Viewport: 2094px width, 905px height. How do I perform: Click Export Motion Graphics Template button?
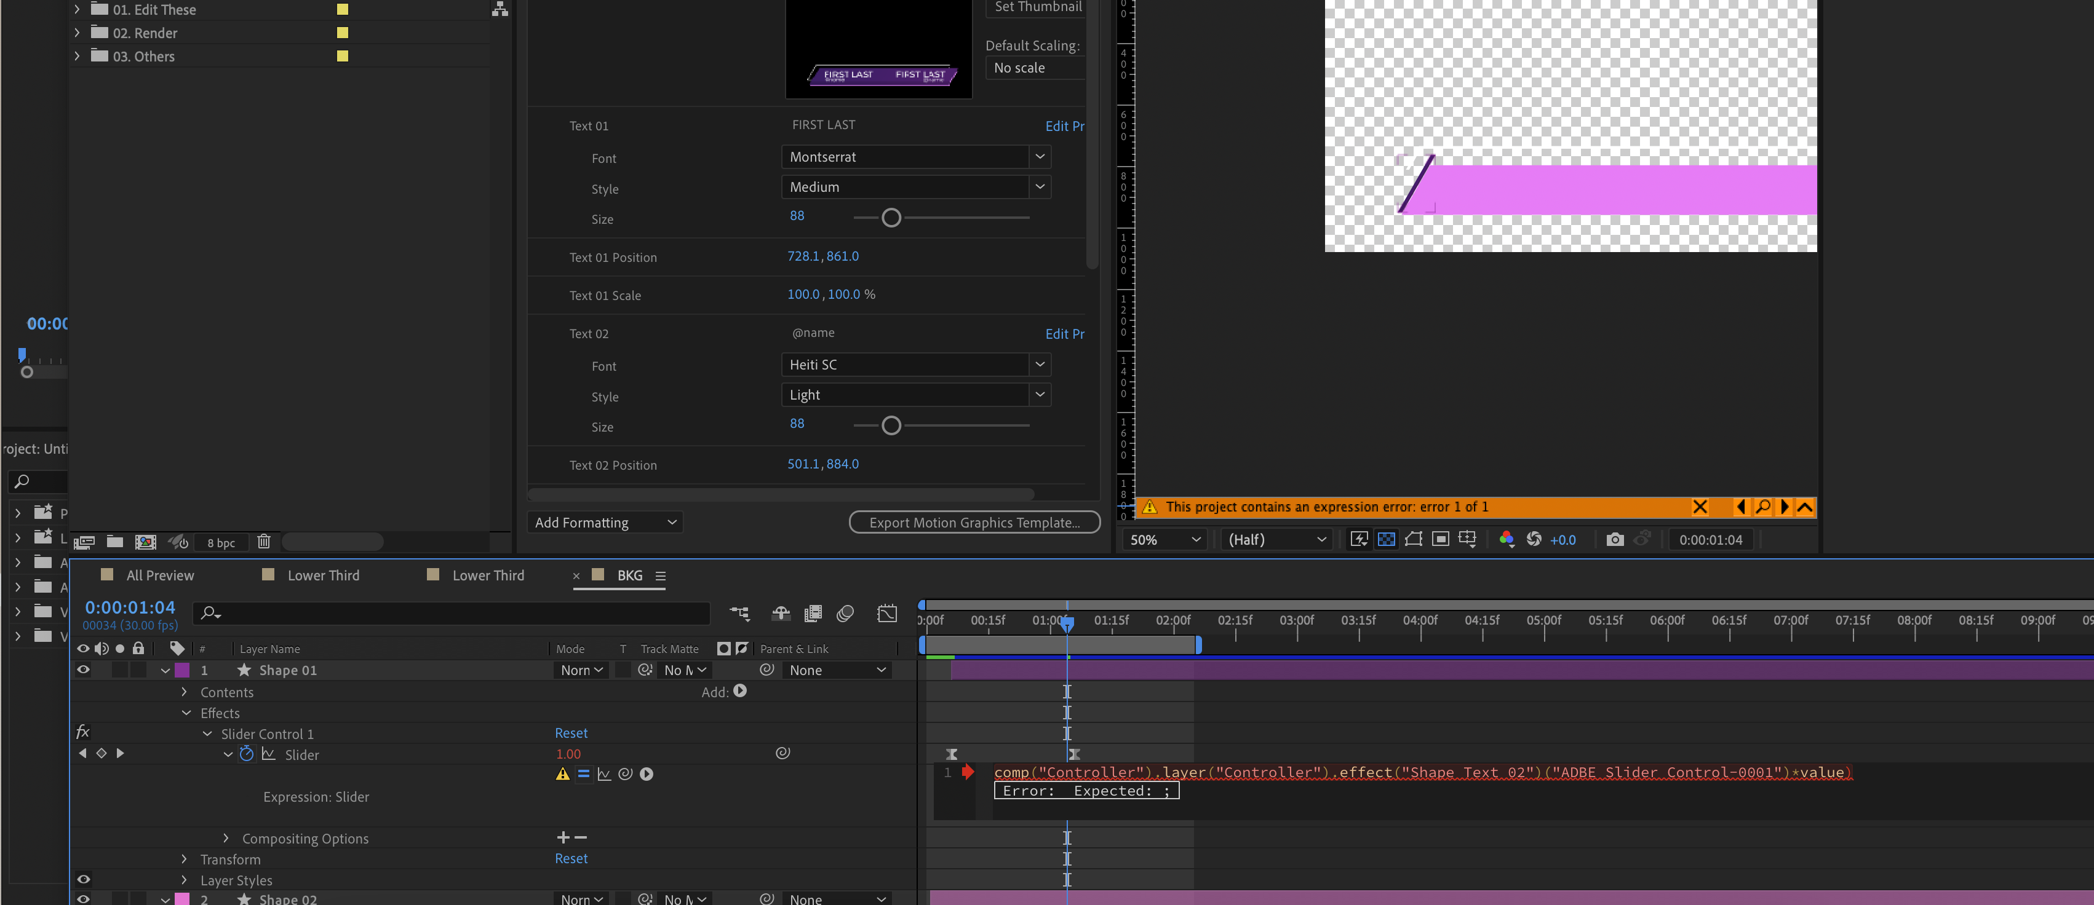click(x=974, y=523)
